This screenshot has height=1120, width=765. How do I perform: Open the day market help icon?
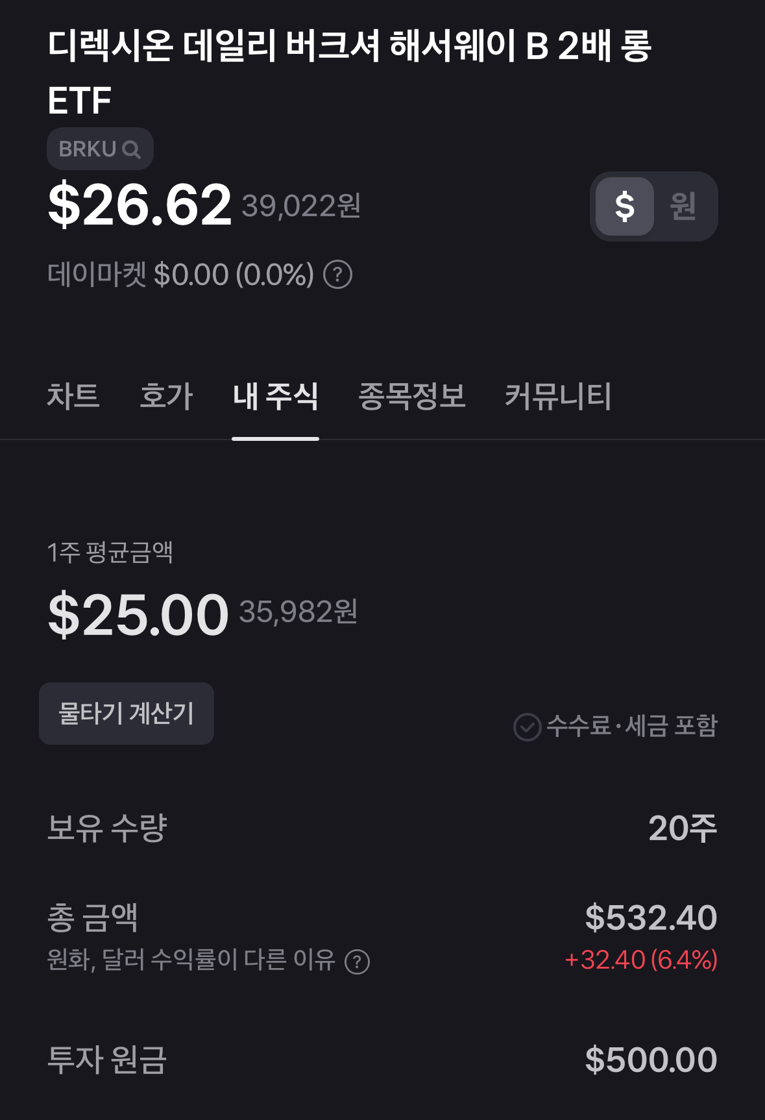coord(337,275)
